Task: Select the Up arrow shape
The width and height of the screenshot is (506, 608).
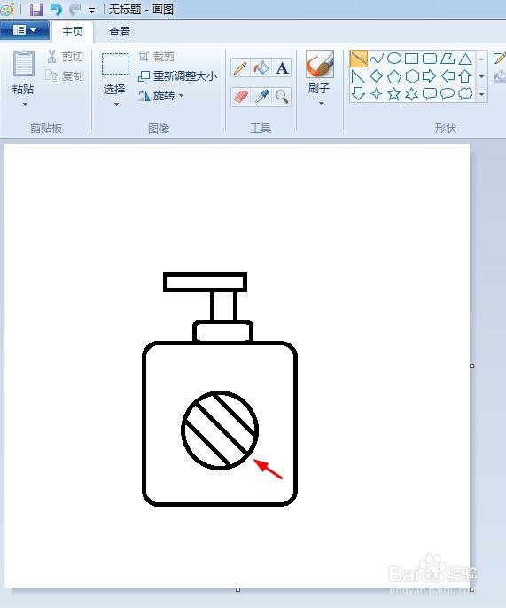Action: 465,76
